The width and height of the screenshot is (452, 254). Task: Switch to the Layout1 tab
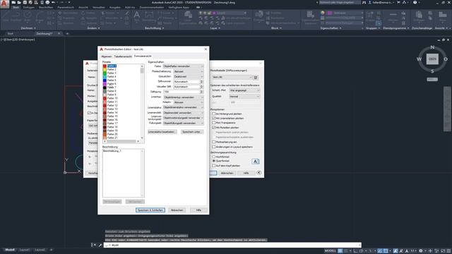[25, 250]
